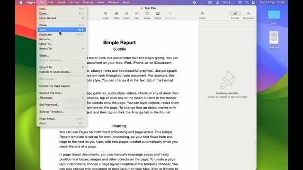Select Duplicate in File menu
The width and height of the screenshot is (303, 170).
point(62,34)
